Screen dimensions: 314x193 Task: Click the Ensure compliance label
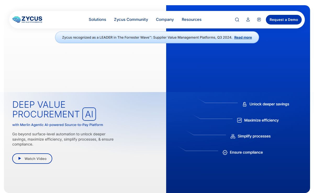pyautogui.click(x=246, y=152)
